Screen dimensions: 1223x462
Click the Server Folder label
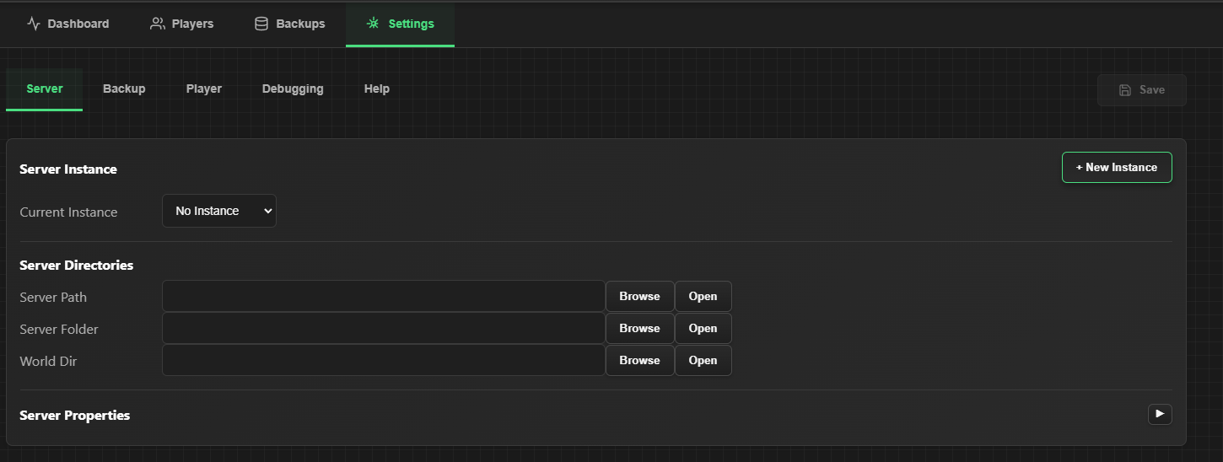tap(59, 330)
